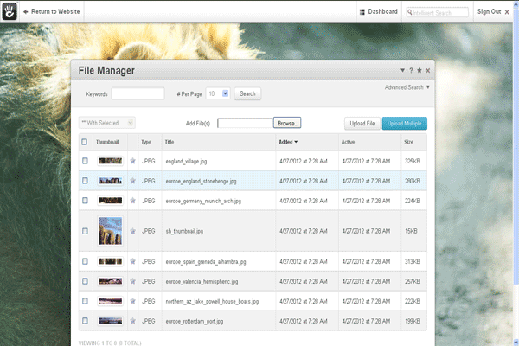Click into the Keywords input field
Viewport: 519px width, 346px height.
138,93
